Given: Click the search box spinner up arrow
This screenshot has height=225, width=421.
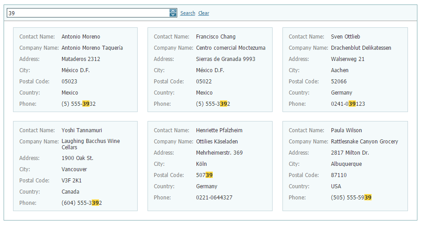Looking at the screenshot, I should 173,11.
